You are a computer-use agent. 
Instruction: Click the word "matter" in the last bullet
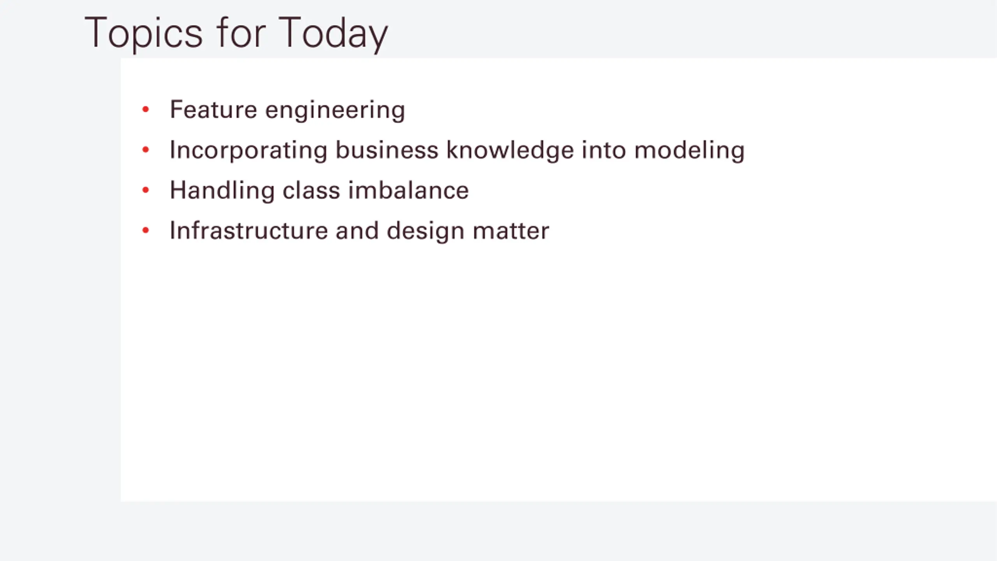(511, 231)
